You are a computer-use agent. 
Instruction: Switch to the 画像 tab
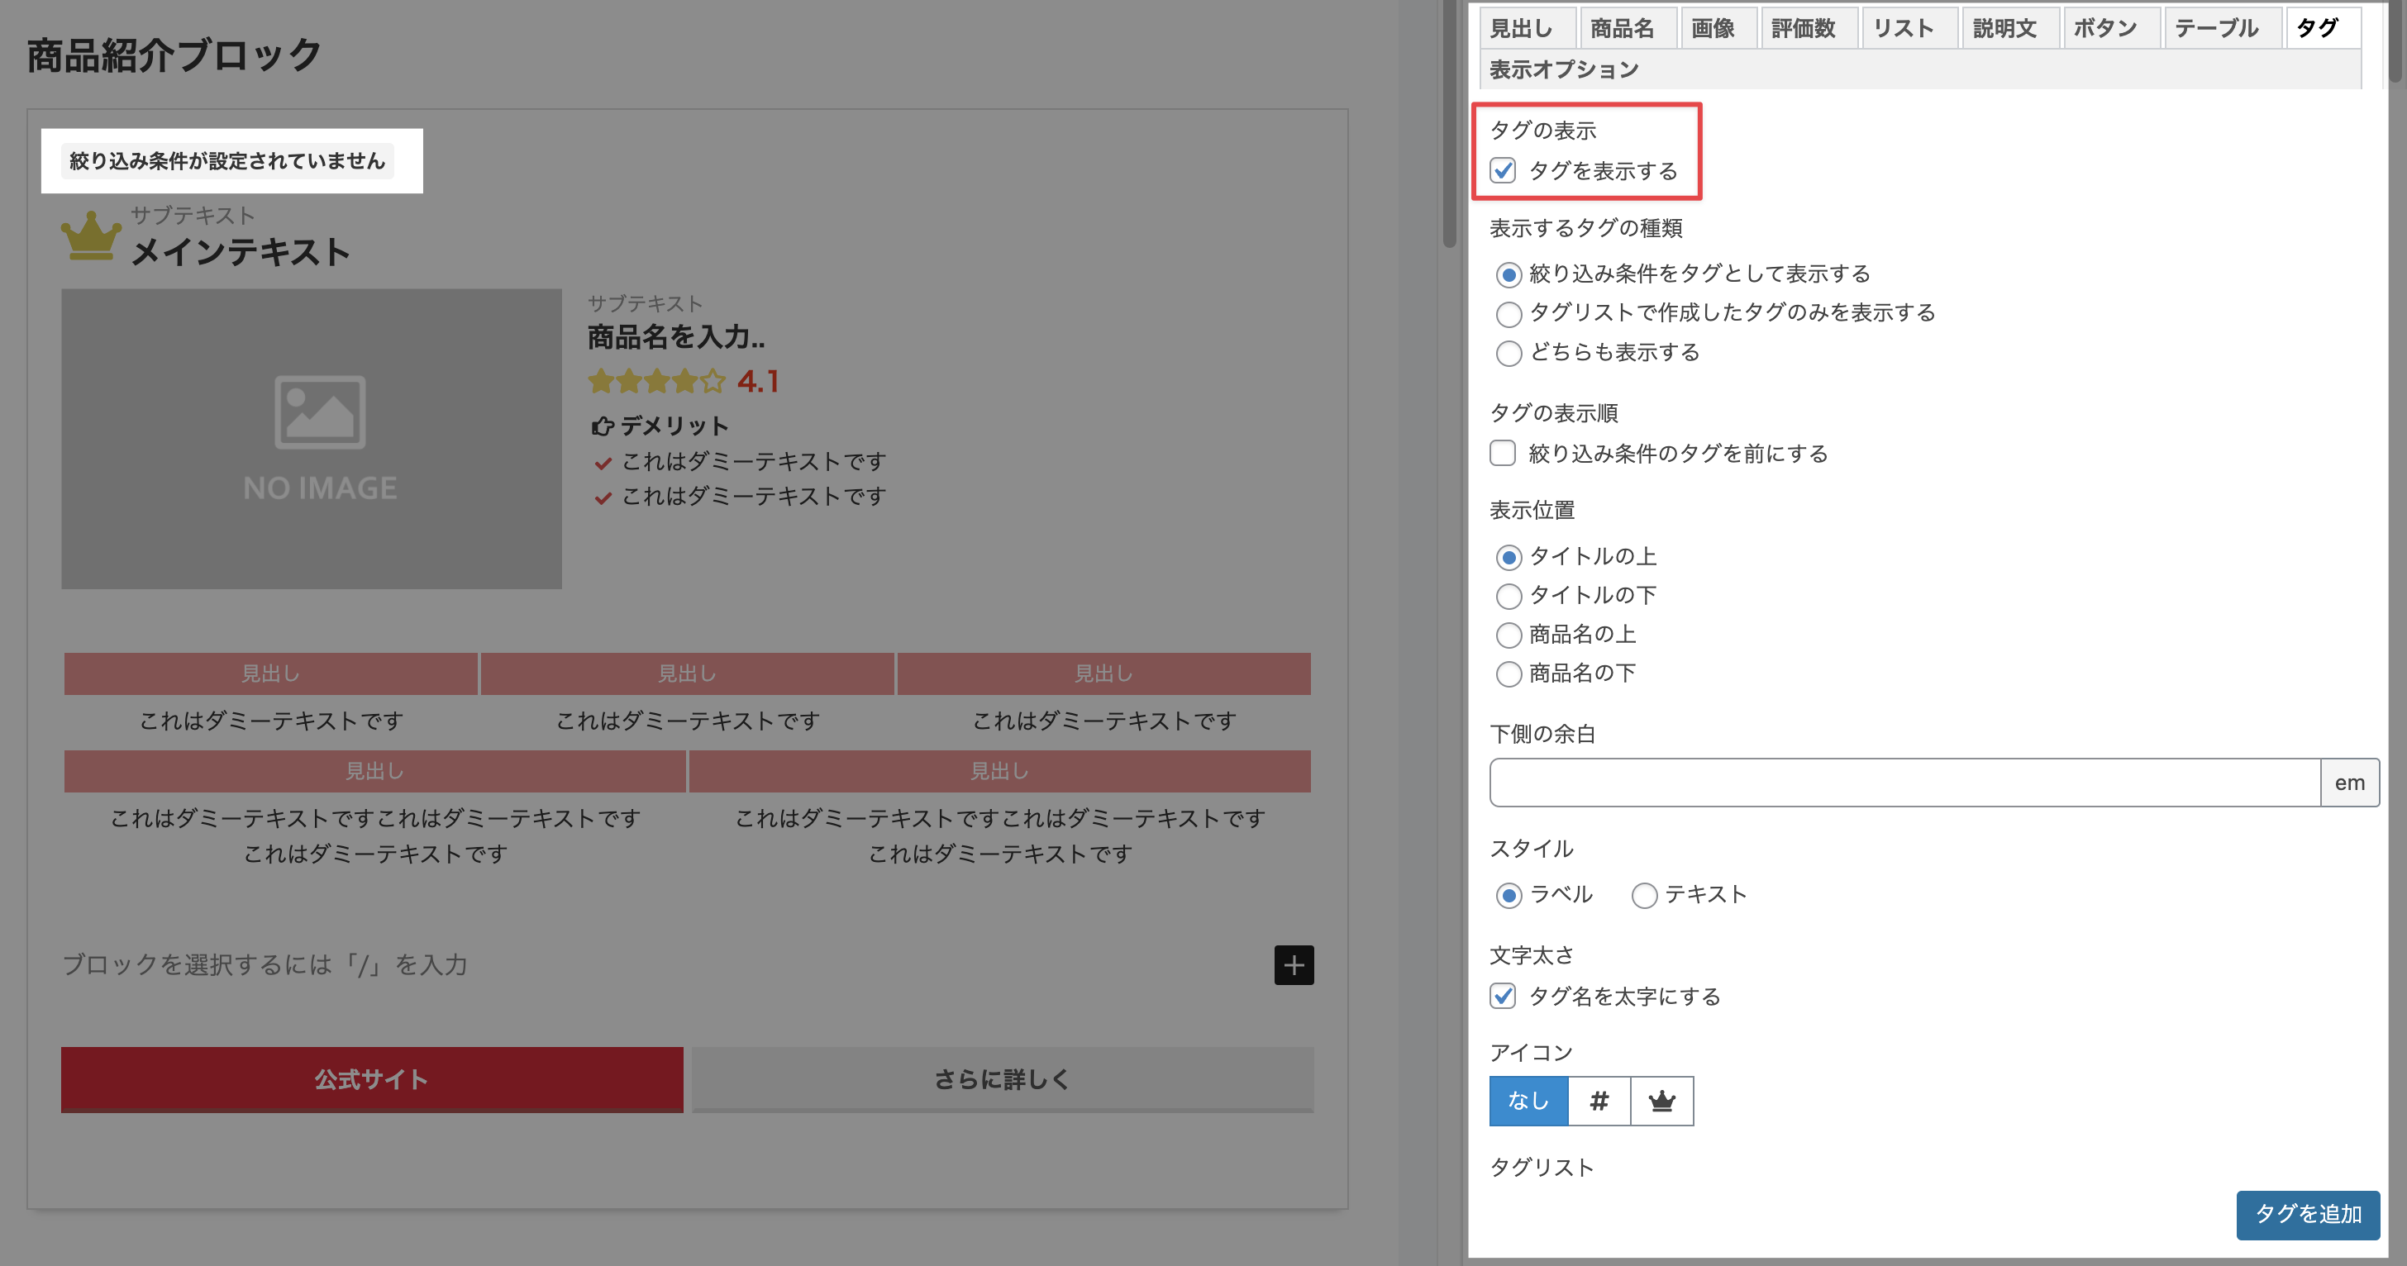coord(1719,28)
